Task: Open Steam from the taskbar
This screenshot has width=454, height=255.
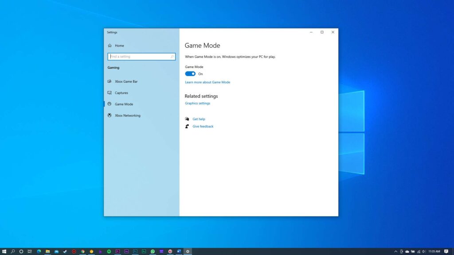Action: 65,251
